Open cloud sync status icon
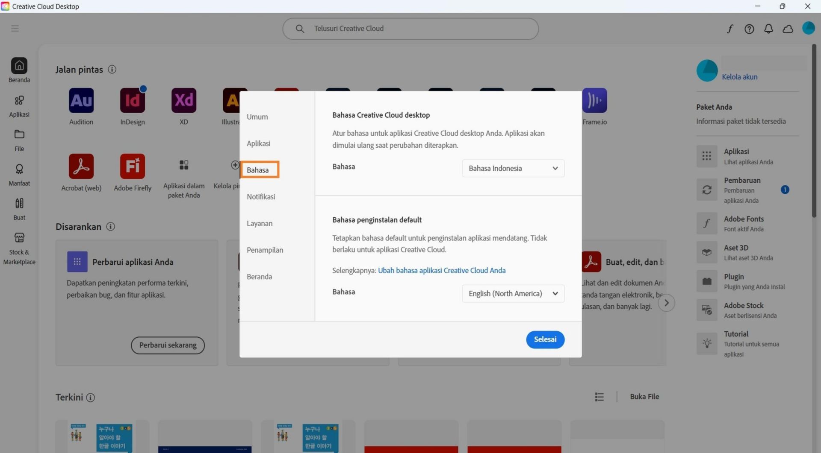821x453 pixels. pyautogui.click(x=788, y=29)
